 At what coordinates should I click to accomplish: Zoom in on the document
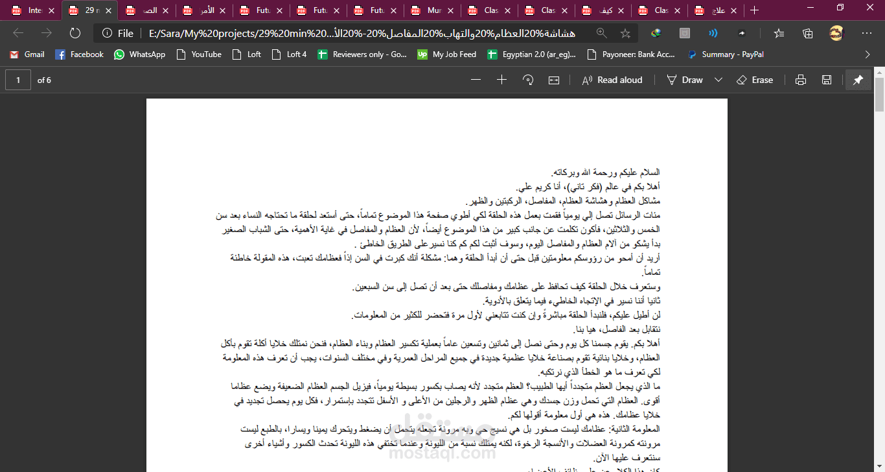click(502, 79)
